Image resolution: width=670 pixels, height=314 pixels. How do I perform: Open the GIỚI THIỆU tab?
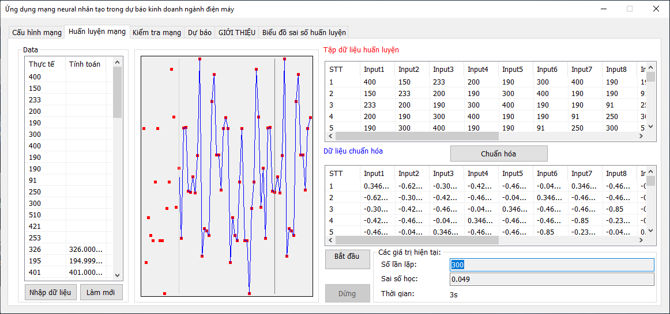tap(237, 32)
